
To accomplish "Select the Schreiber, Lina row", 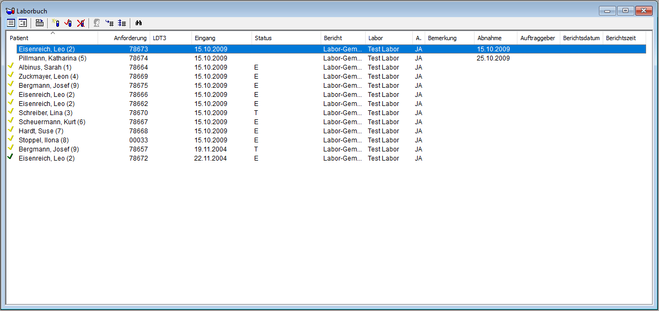I will click(46, 113).
